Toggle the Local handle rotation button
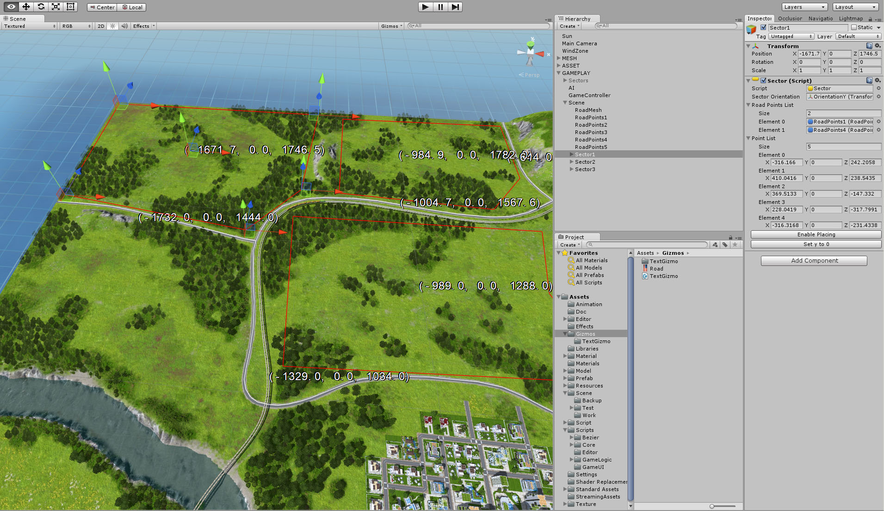The width and height of the screenshot is (884, 511). (132, 7)
